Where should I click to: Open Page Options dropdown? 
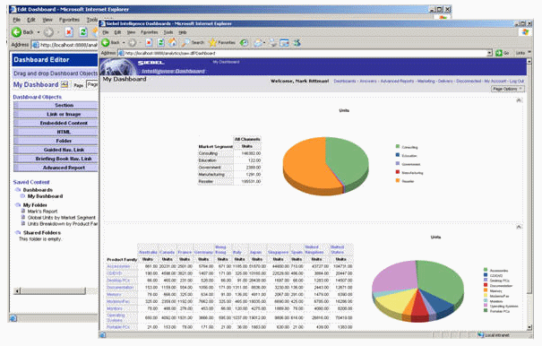coord(508,89)
